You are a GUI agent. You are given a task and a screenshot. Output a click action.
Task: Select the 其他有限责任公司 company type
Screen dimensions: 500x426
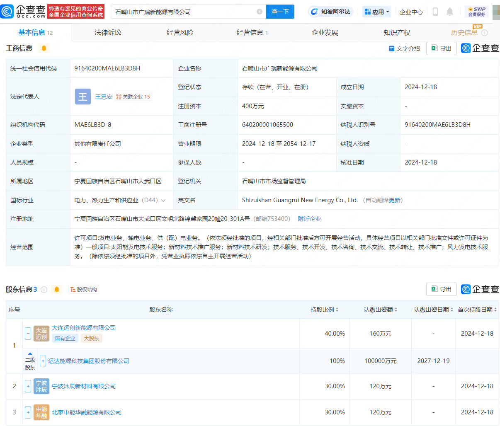coord(97,144)
